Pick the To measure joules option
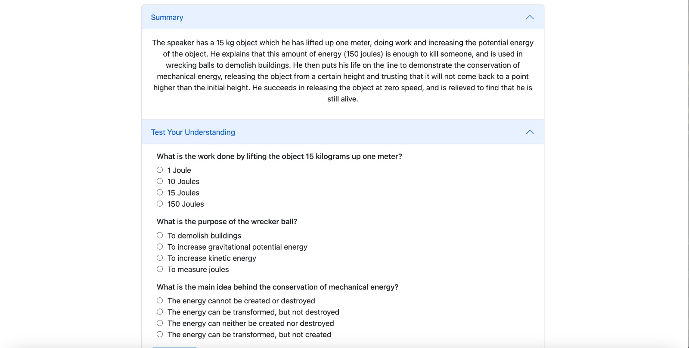689x348 pixels. point(160,269)
